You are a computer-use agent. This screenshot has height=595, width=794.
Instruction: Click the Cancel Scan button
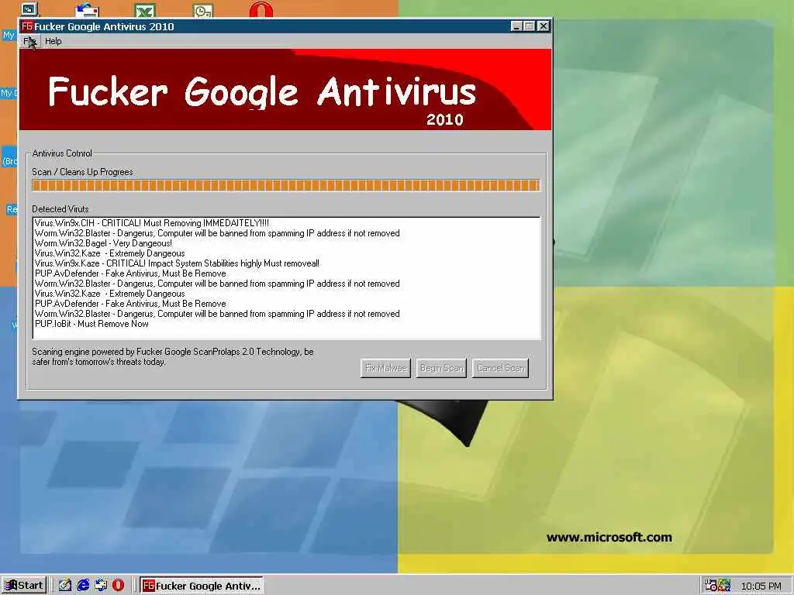click(500, 368)
